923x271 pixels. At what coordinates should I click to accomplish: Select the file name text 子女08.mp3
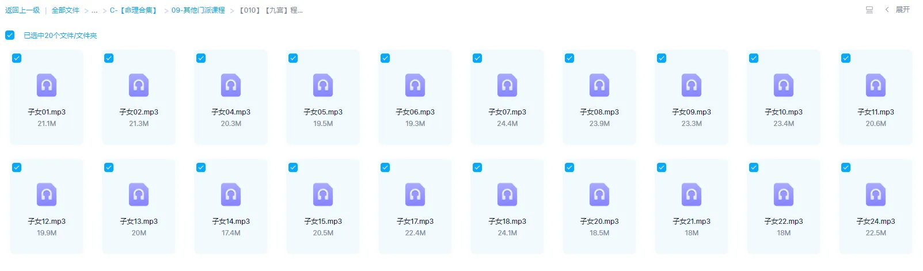coord(599,112)
